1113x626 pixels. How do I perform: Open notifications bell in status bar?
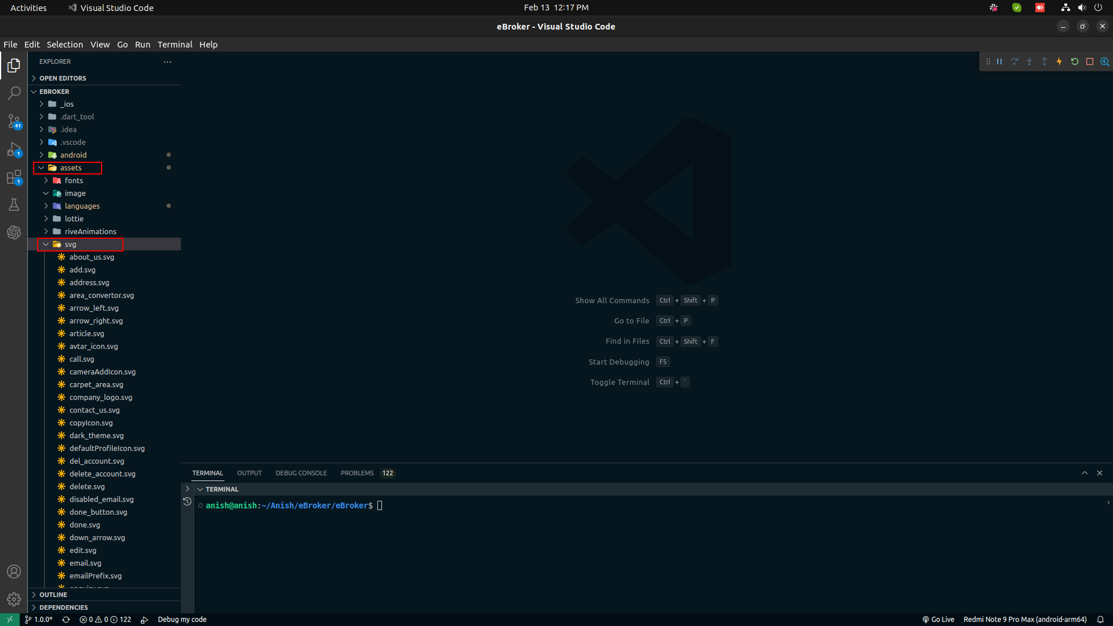pos(1100,620)
